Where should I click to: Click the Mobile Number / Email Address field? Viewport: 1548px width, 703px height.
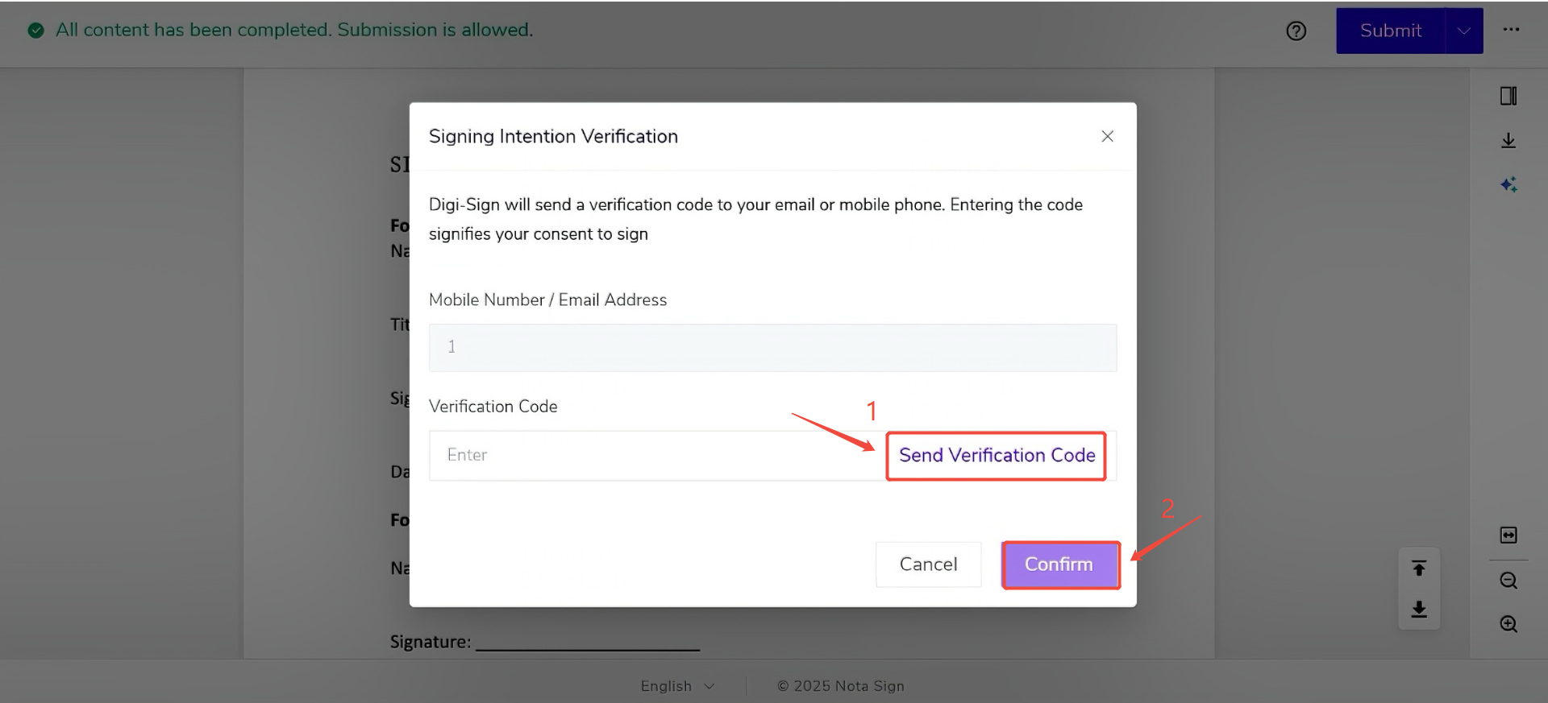[x=772, y=348]
